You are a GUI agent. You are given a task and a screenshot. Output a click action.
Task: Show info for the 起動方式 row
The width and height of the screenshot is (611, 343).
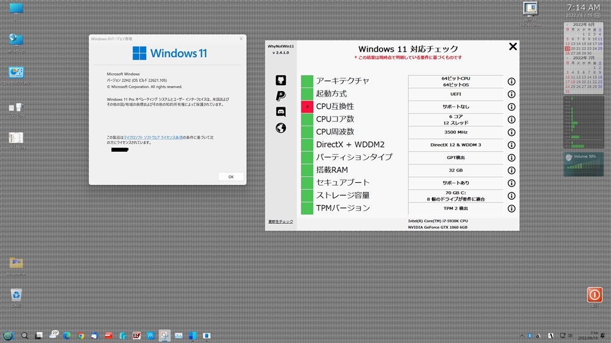pos(511,94)
